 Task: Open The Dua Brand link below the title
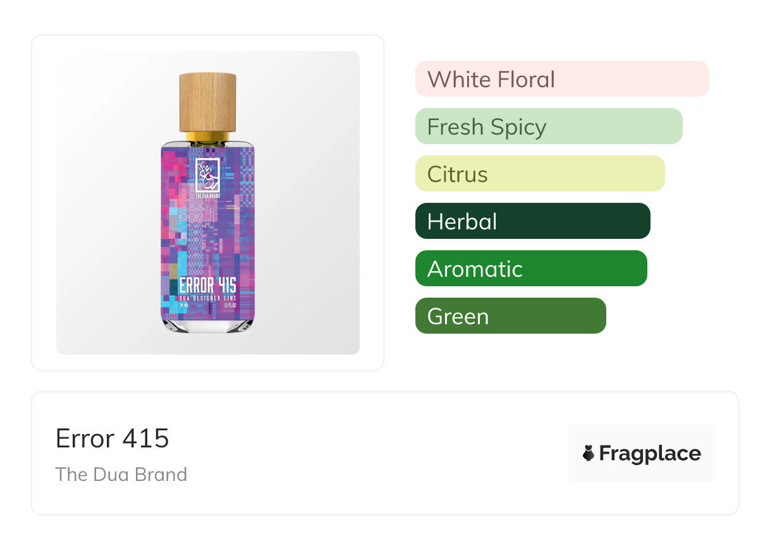click(121, 474)
